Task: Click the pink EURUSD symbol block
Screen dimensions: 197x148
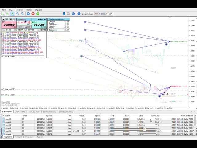Action: (9, 25)
